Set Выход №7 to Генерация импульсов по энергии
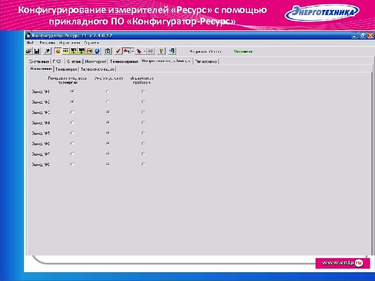Image resolution: width=375 pixels, height=281 pixels. coord(72,154)
